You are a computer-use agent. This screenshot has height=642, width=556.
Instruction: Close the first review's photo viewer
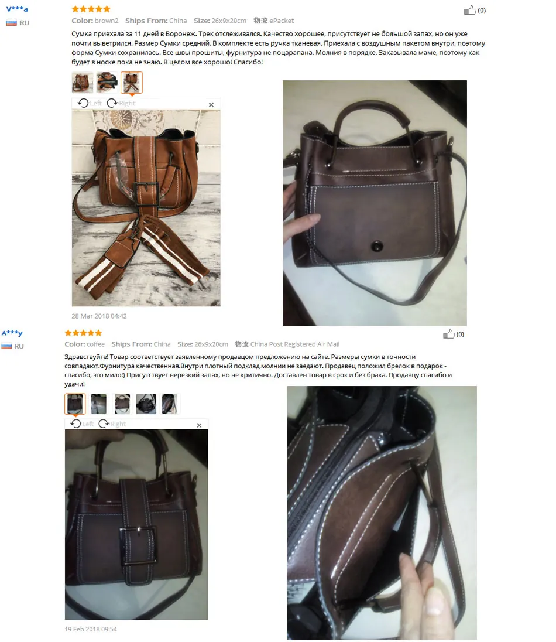(211, 105)
